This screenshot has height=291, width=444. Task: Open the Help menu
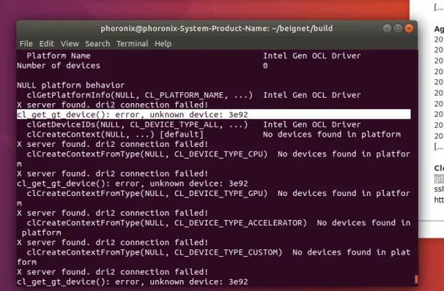pos(163,44)
